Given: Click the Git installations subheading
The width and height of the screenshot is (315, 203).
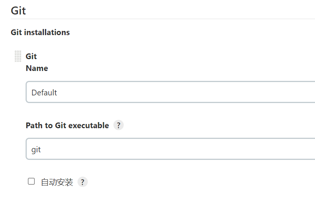Looking at the screenshot, I should (40, 32).
